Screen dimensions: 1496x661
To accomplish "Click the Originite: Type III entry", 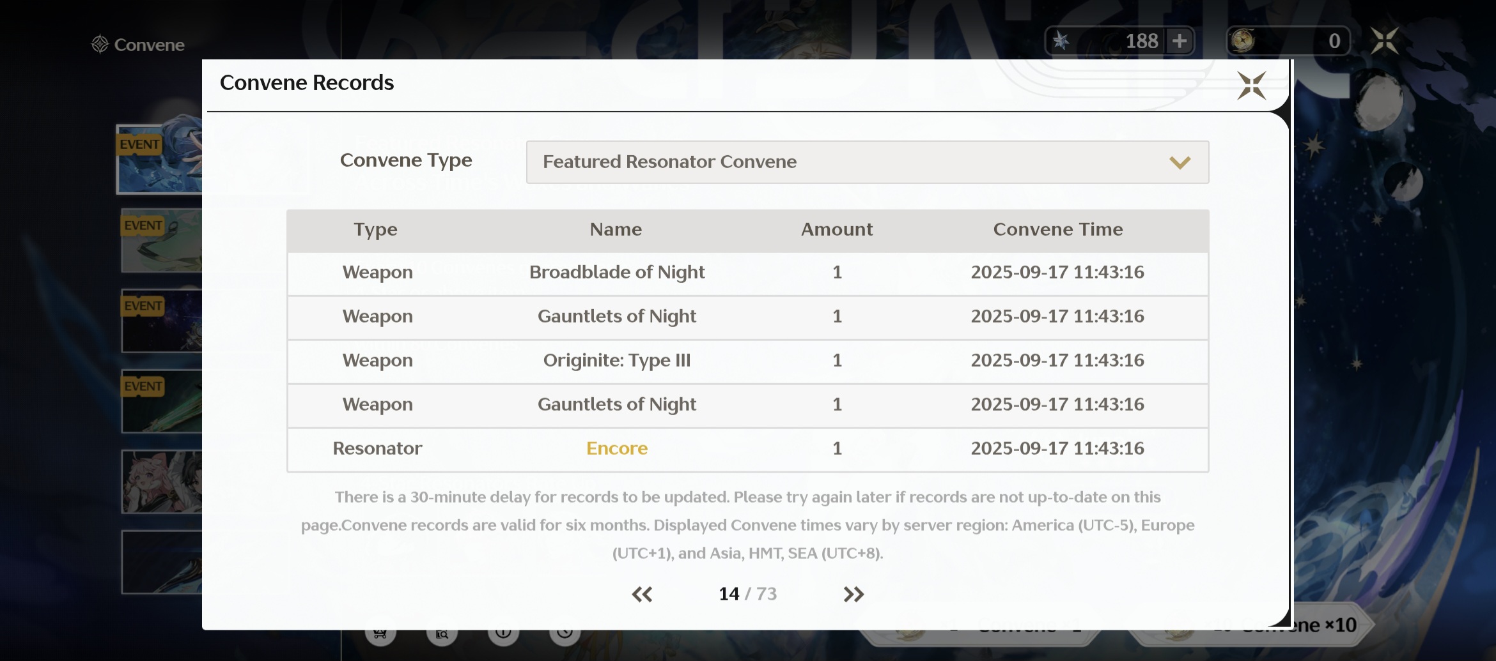I will click(x=617, y=361).
